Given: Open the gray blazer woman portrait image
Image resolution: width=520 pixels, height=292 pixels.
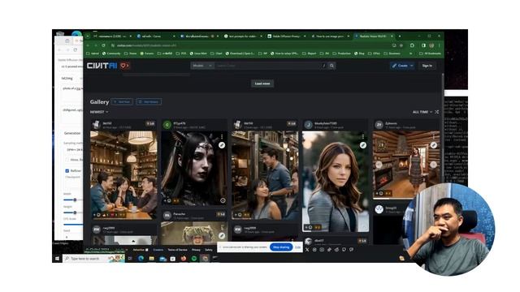Looking at the screenshot, I should (x=336, y=181).
